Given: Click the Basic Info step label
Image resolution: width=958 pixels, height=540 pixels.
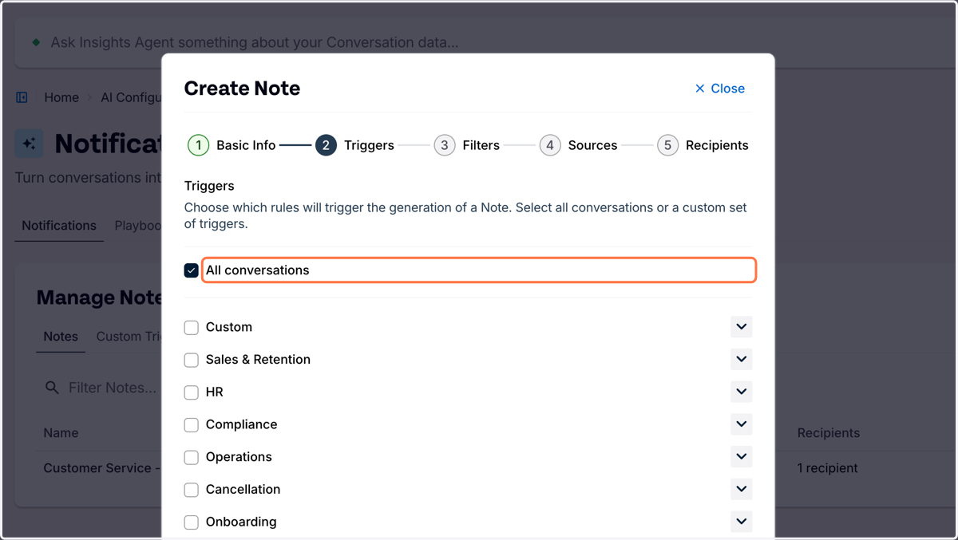Looking at the screenshot, I should (x=246, y=145).
